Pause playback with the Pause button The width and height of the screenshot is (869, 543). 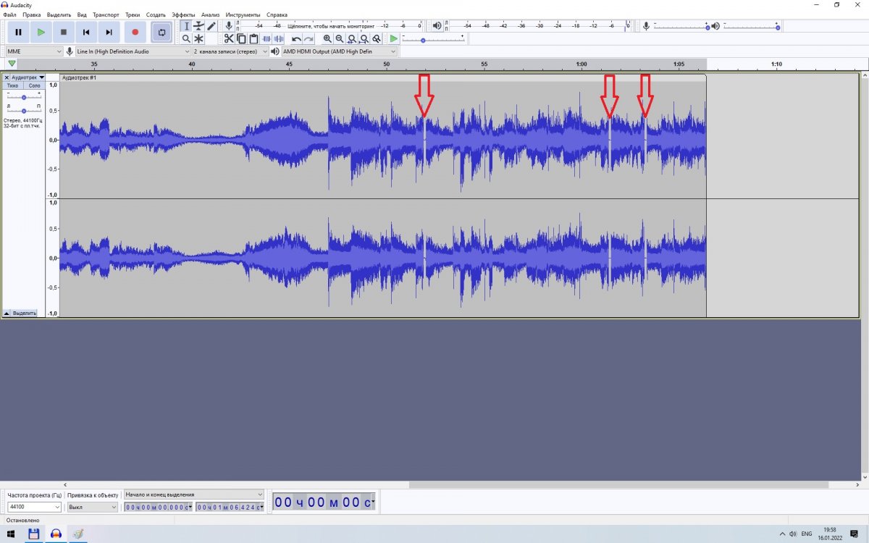pyautogui.click(x=18, y=32)
